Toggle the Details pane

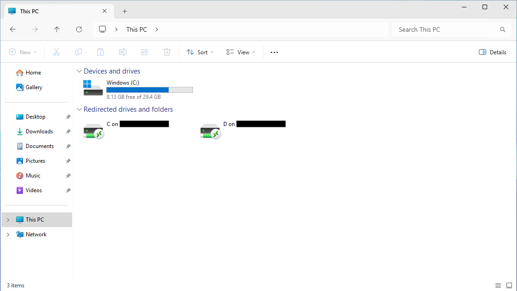[492, 52]
